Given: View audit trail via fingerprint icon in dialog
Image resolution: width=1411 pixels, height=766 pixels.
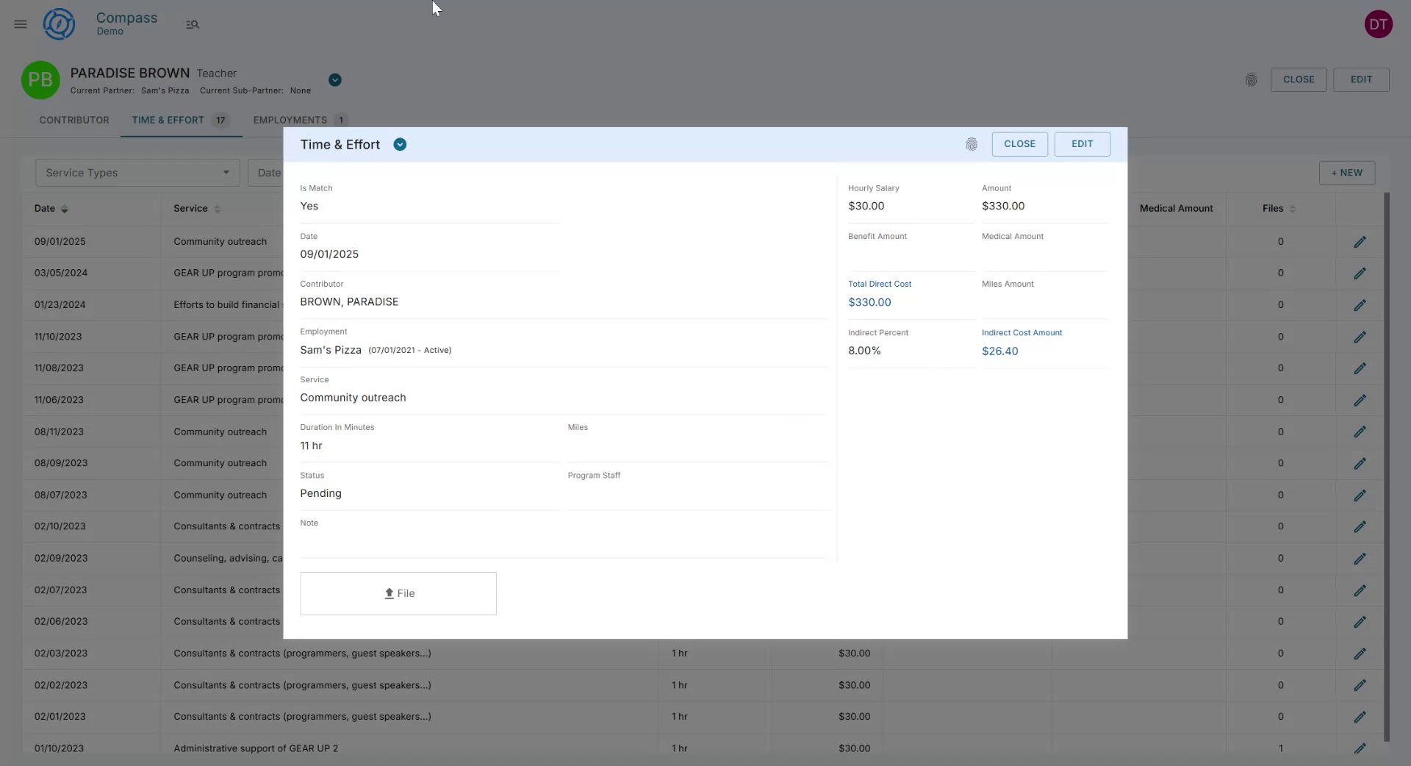Looking at the screenshot, I should 972,144.
